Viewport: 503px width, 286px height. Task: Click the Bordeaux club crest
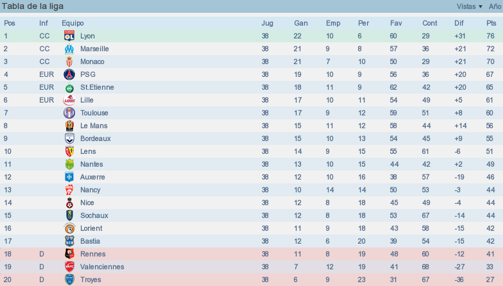[x=69, y=139]
